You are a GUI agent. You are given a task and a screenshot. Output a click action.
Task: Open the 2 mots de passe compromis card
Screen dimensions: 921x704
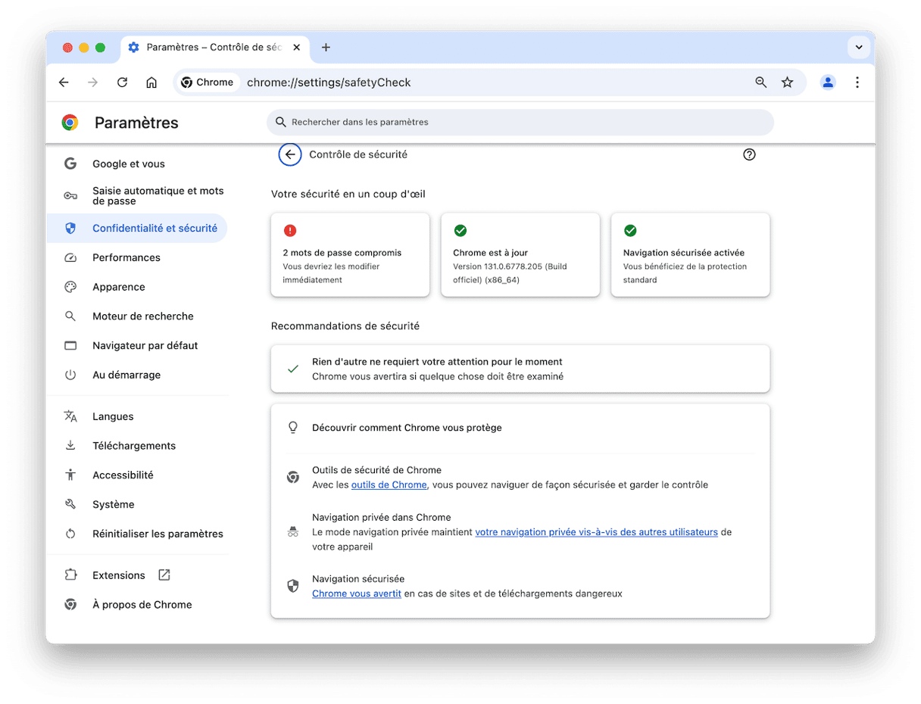pyautogui.click(x=350, y=254)
